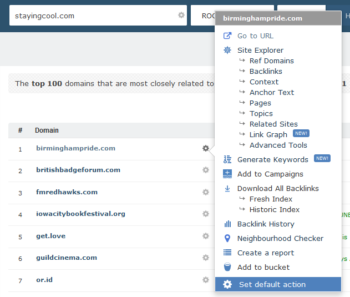
Task: Open Link Graph from the menu
Action: click(268, 134)
